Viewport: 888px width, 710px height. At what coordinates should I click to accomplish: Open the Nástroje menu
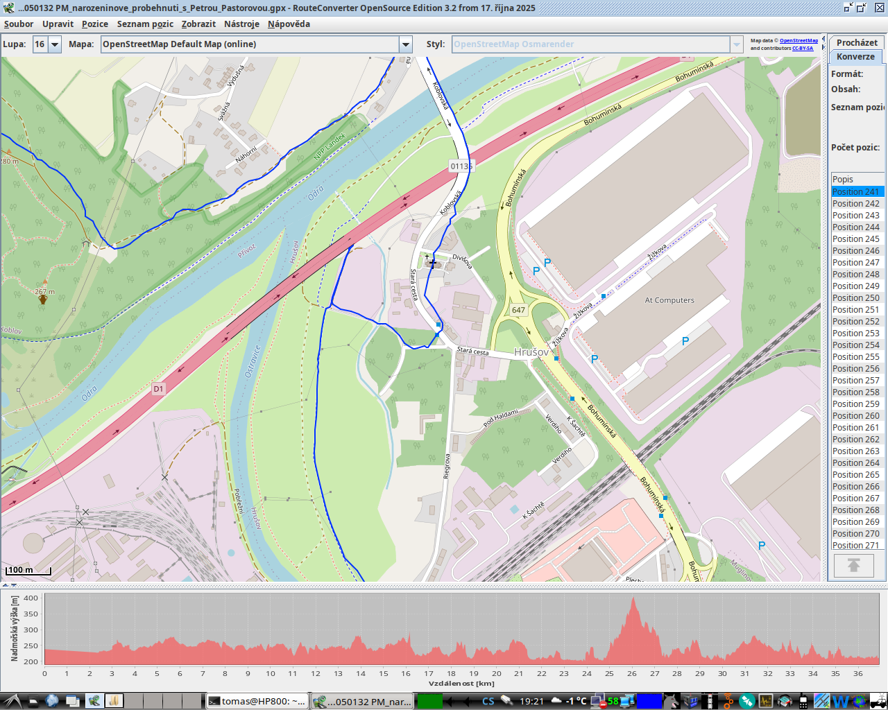coord(241,24)
